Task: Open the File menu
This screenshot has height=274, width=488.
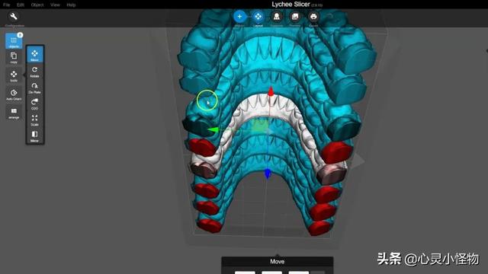Action: pyautogui.click(x=7, y=5)
